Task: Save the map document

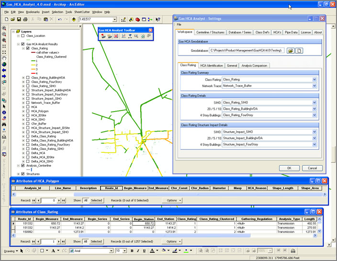Action: [x=19, y=19]
